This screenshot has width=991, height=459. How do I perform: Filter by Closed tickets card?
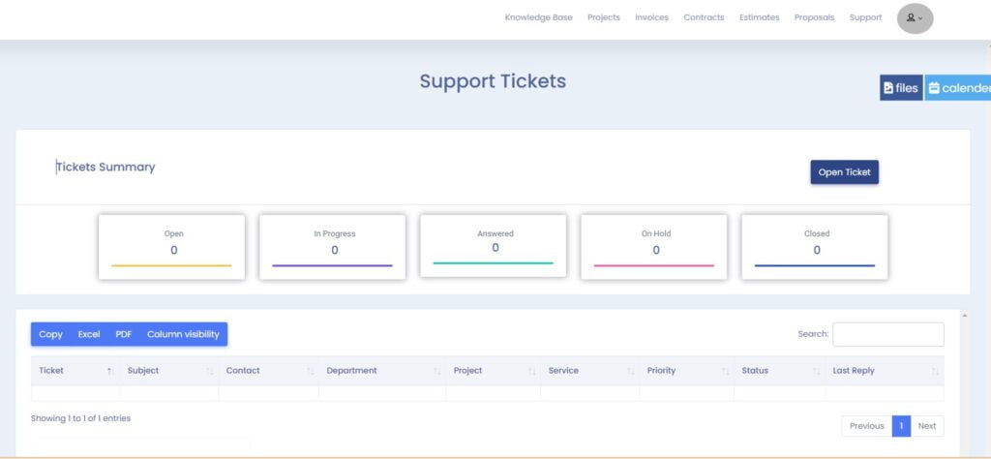[815, 247]
